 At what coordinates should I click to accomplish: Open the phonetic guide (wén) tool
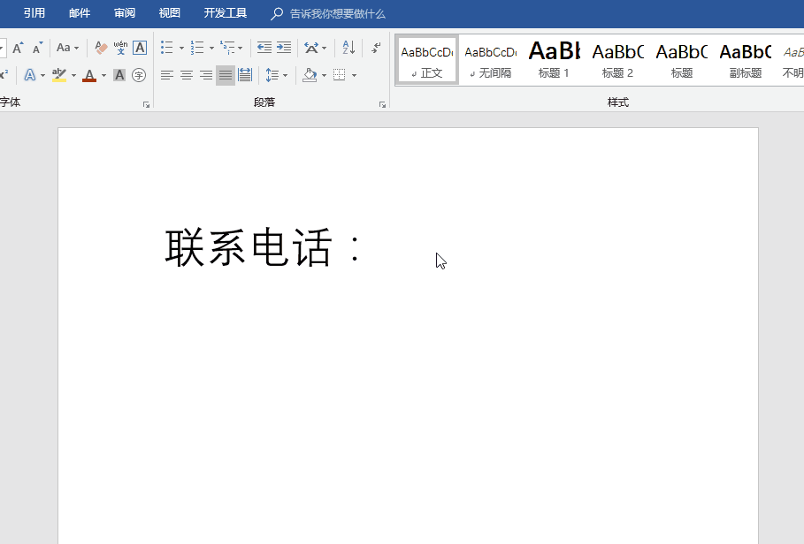pos(120,48)
